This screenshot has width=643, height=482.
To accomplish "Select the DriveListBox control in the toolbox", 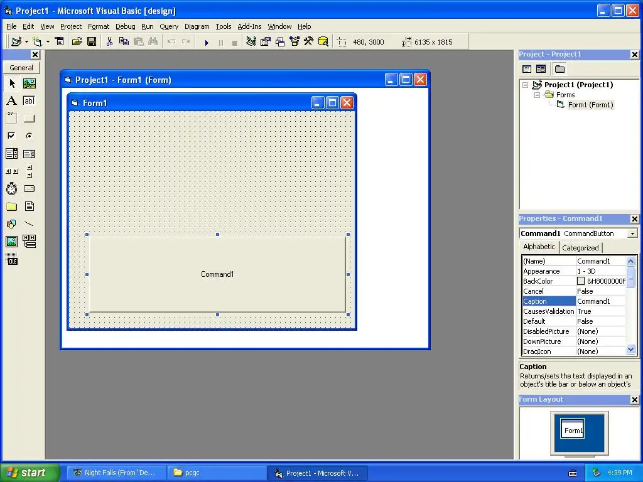I will (x=29, y=188).
